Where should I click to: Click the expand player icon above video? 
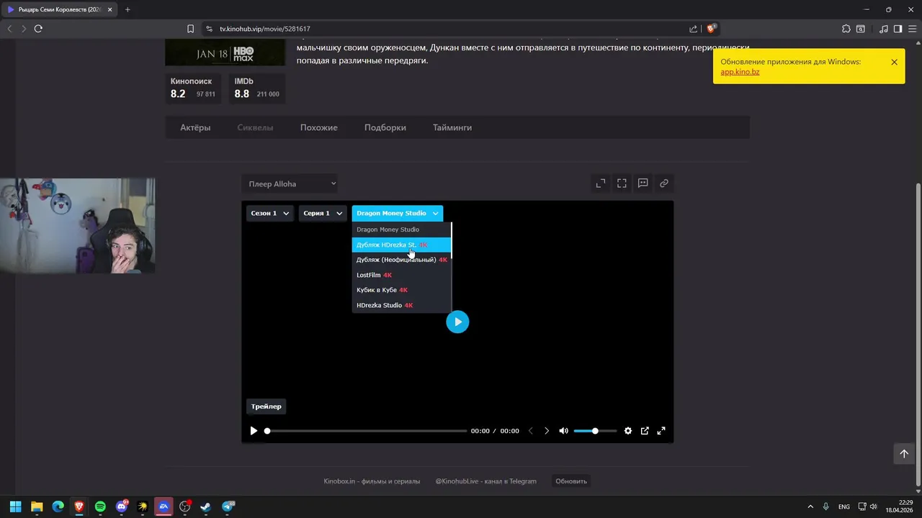pos(601,183)
